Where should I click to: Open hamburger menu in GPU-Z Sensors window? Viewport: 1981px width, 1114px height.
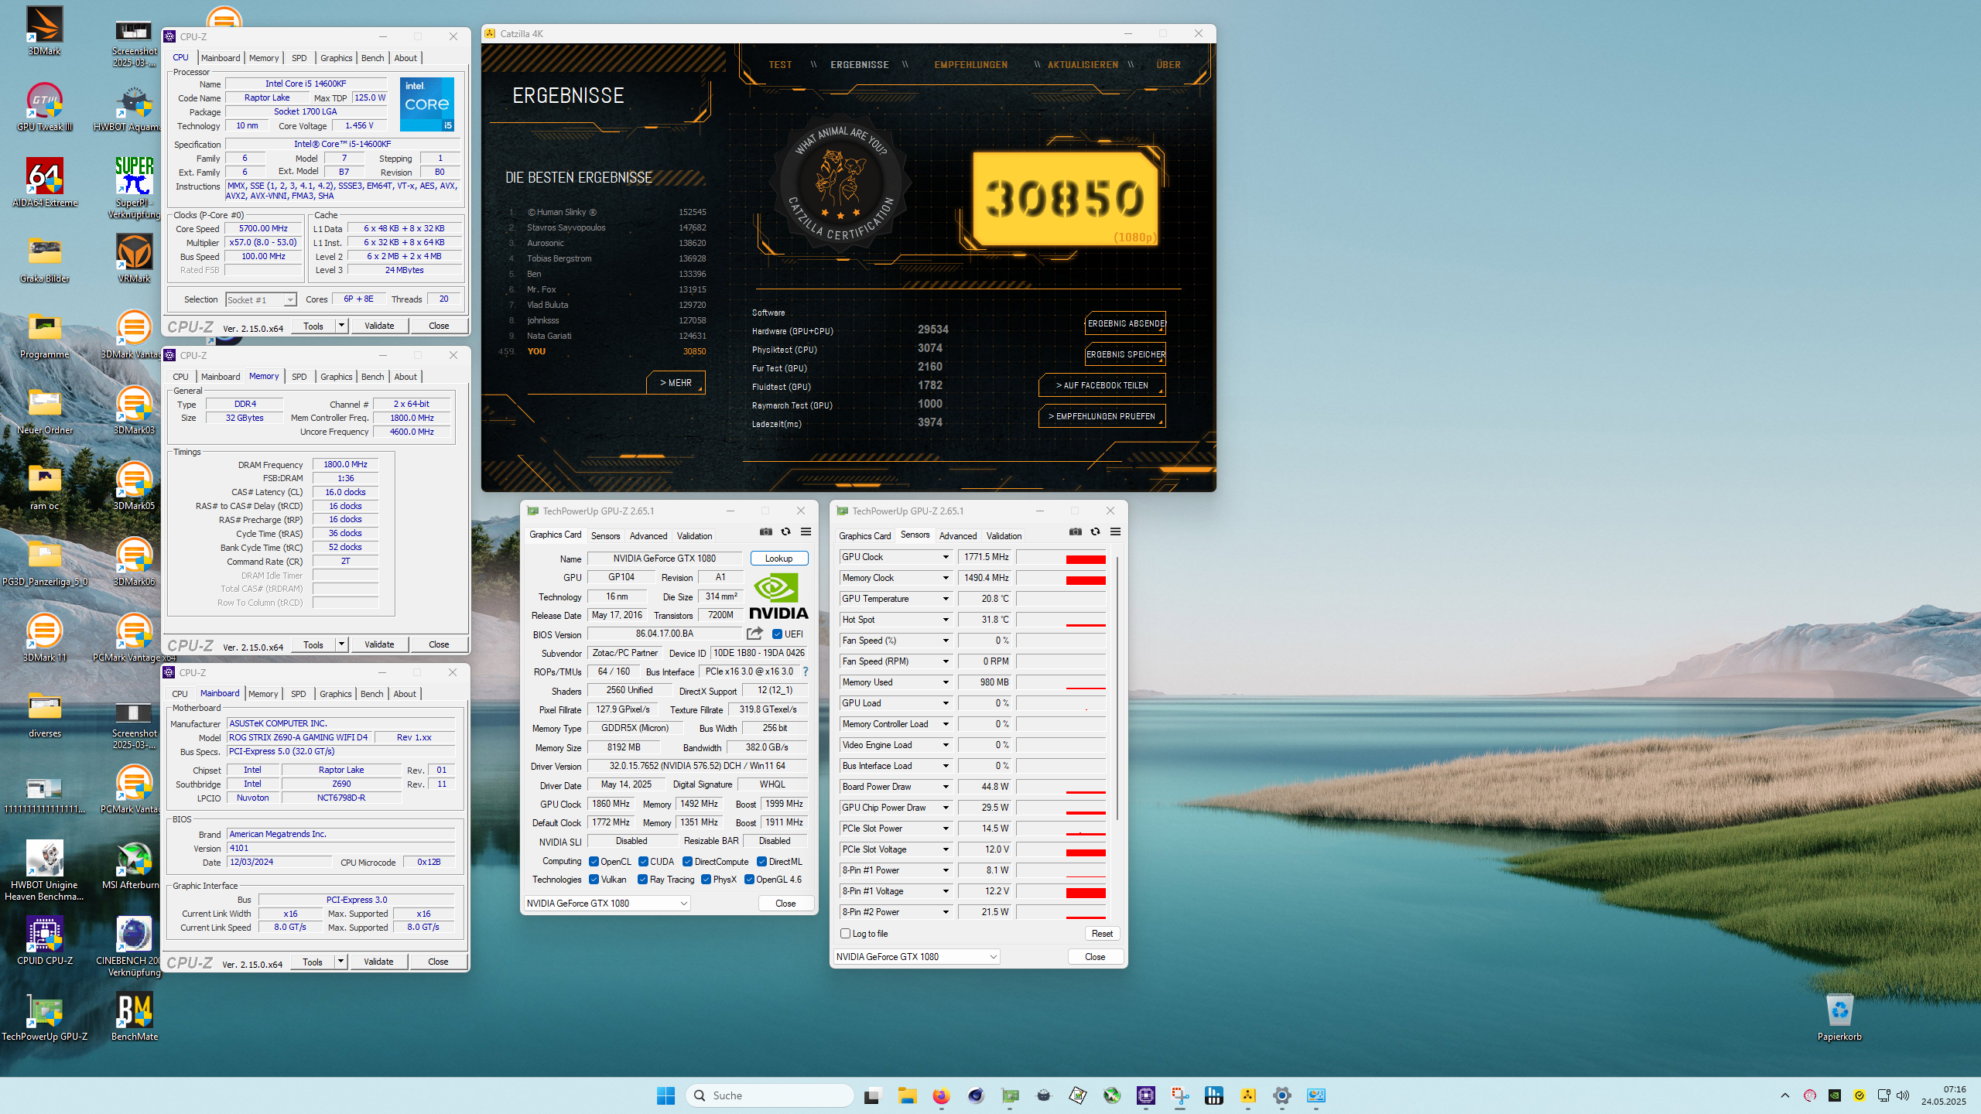(1115, 531)
